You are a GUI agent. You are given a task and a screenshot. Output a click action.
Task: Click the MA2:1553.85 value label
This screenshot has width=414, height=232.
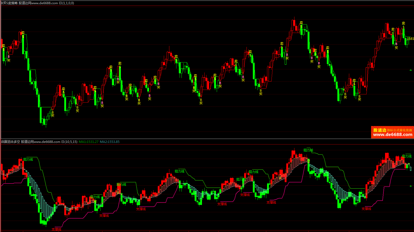(x=110, y=142)
